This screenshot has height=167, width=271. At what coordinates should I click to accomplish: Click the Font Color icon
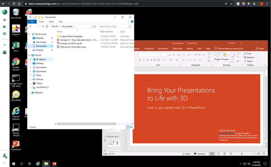177,60
